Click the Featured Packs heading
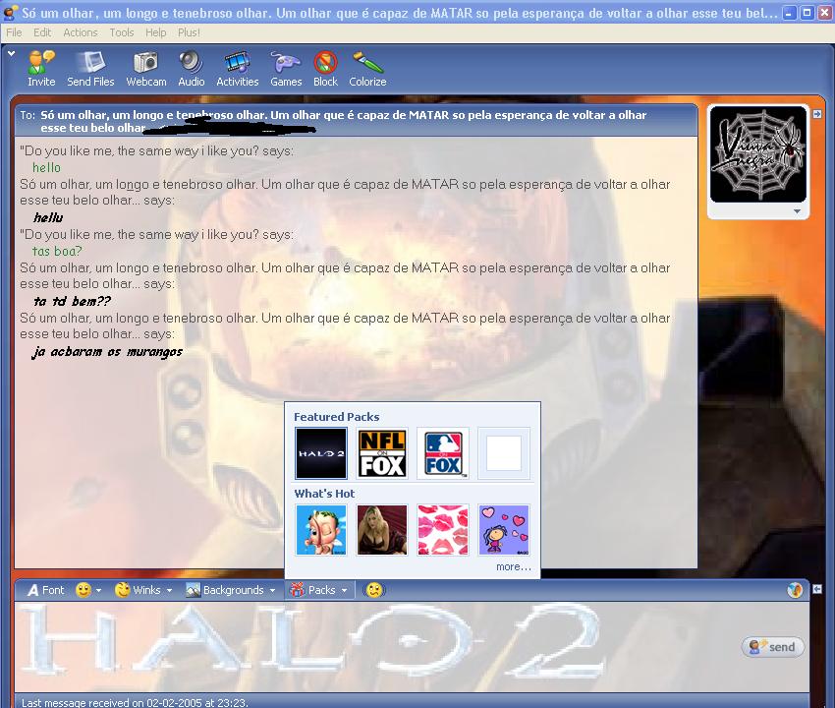Viewport: 835px width, 708px height. click(337, 417)
